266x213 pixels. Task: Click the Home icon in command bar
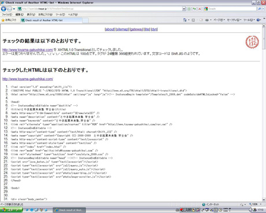pos(185,20)
